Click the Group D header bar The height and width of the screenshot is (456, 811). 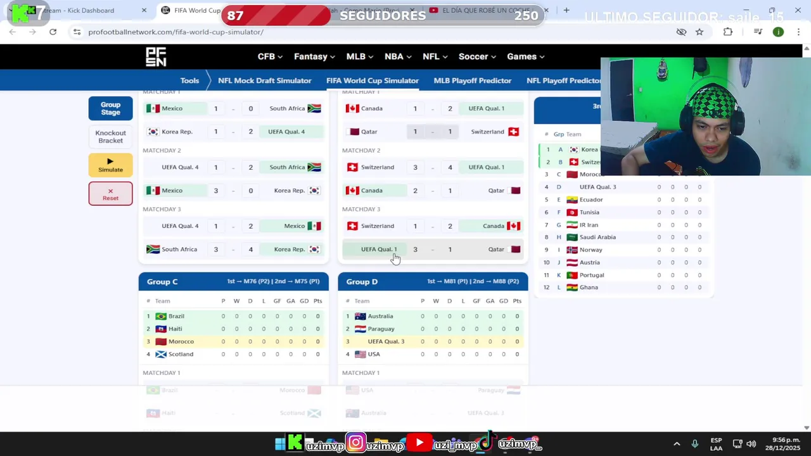(x=433, y=282)
